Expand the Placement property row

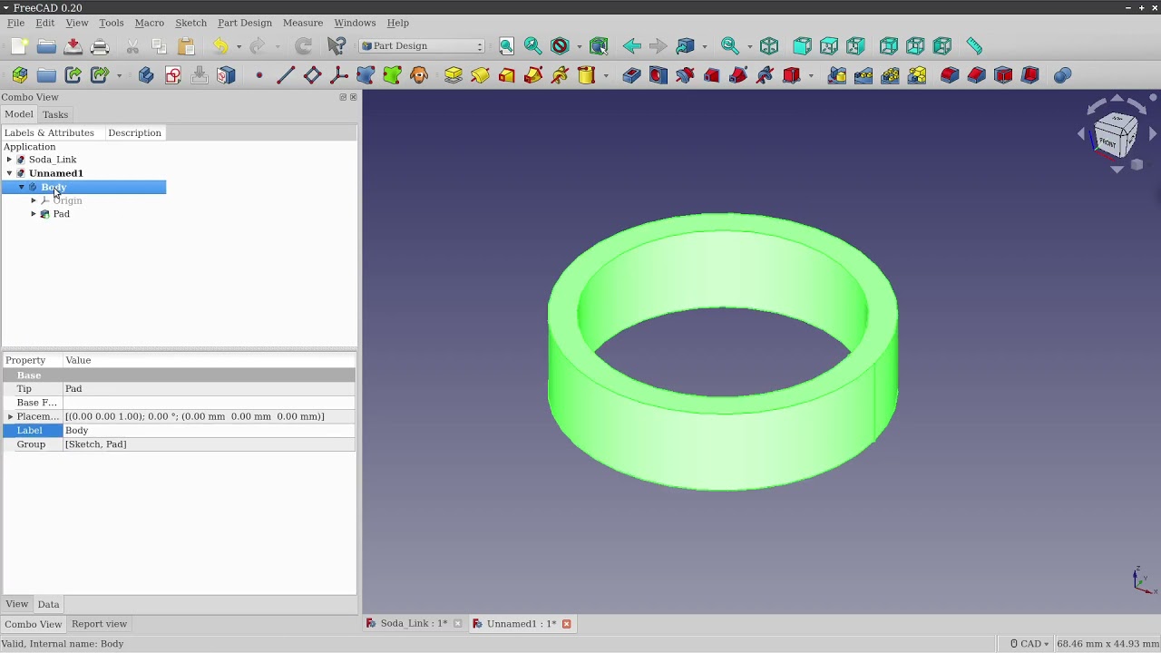pos(10,416)
